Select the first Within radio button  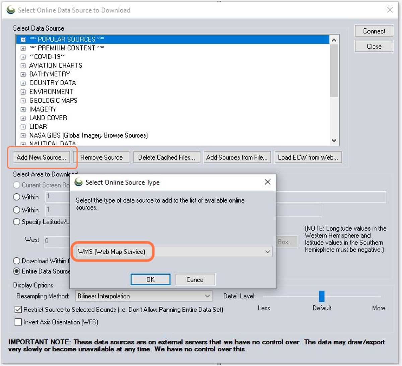pyautogui.click(x=17, y=197)
